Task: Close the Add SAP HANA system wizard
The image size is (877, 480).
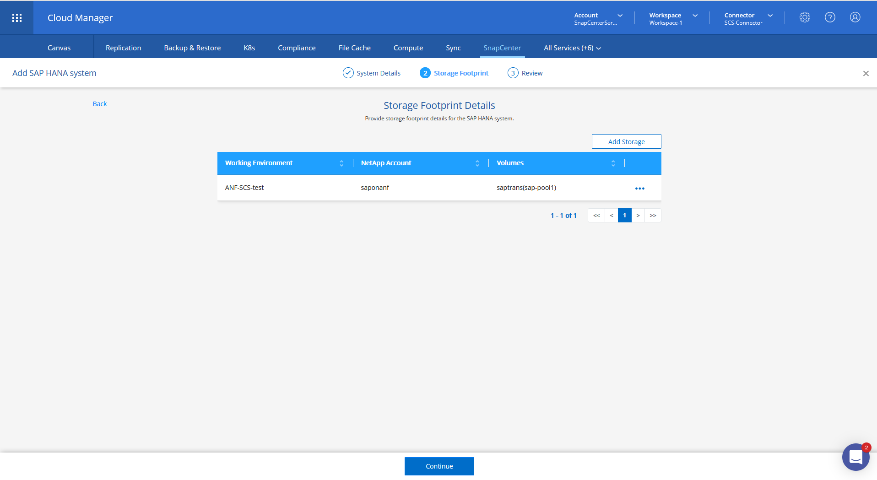Action: coord(866,73)
